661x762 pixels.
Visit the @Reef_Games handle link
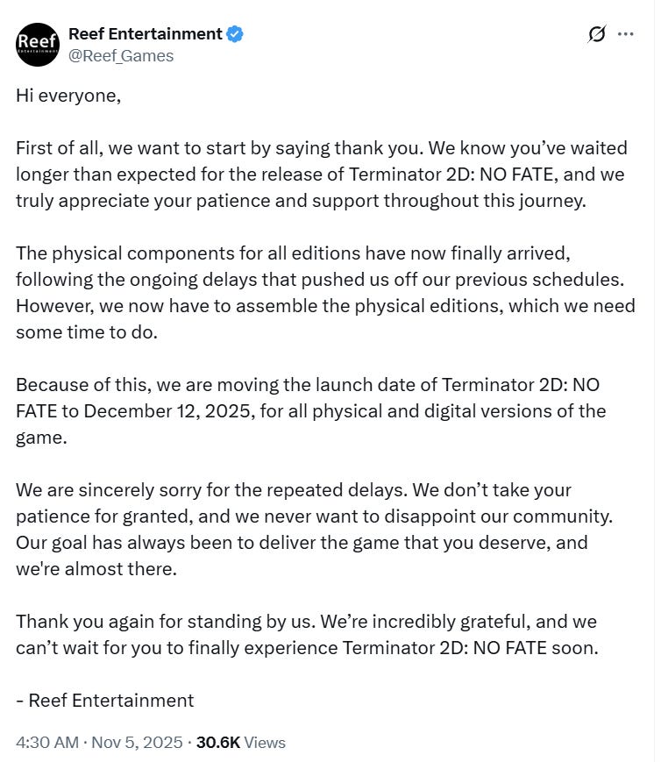(121, 55)
